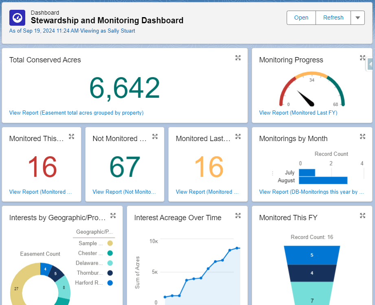Open View Report (Monitored Last FY) link
375x305 pixels.
tap(298, 113)
